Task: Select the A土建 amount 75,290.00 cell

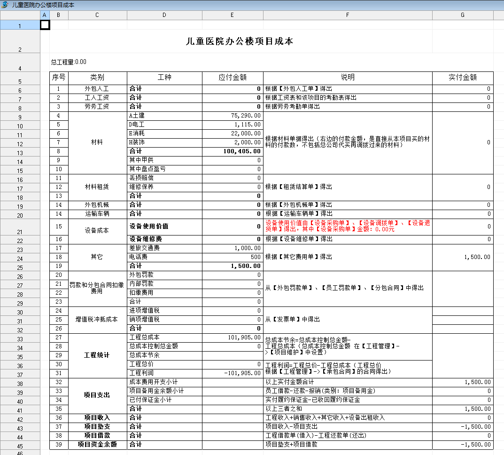Action: pos(233,116)
